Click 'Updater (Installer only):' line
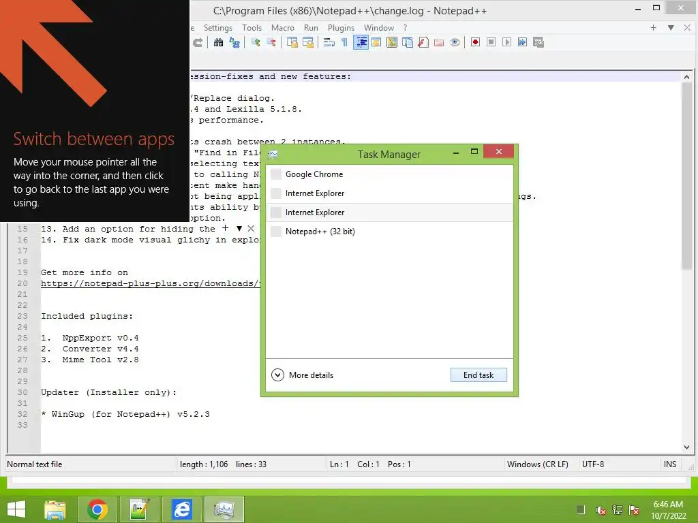The image size is (698, 523). [x=108, y=392]
